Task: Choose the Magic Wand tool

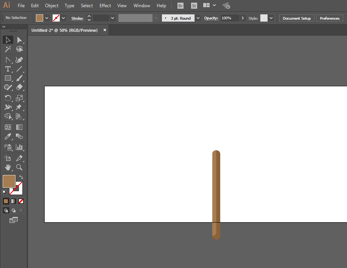Action: coord(8,49)
